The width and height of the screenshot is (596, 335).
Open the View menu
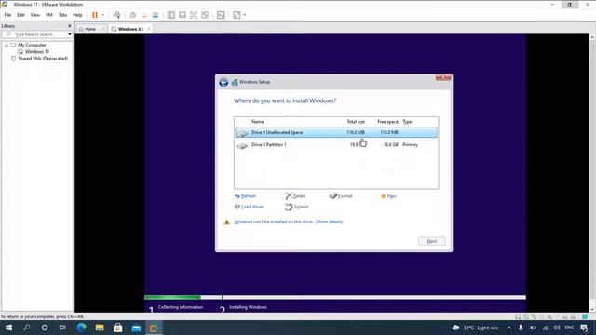pos(35,15)
